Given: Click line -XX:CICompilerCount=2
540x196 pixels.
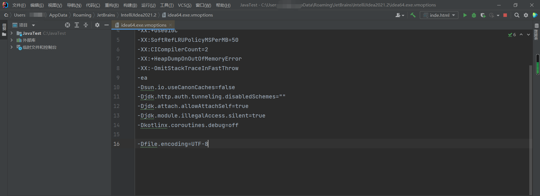Looking at the screenshot, I should point(173,49).
